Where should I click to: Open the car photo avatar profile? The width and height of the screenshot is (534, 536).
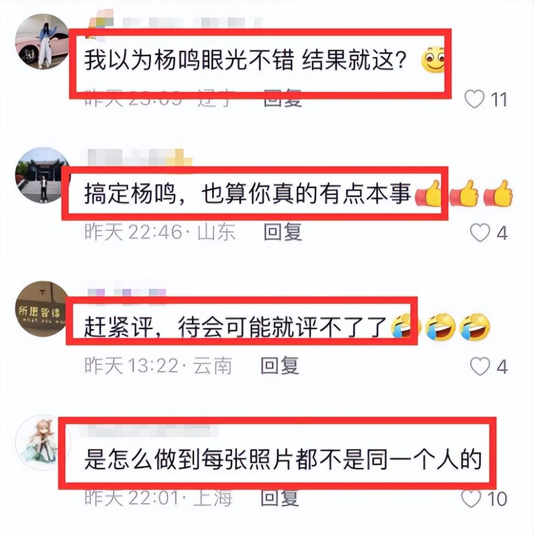coord(42,41)
